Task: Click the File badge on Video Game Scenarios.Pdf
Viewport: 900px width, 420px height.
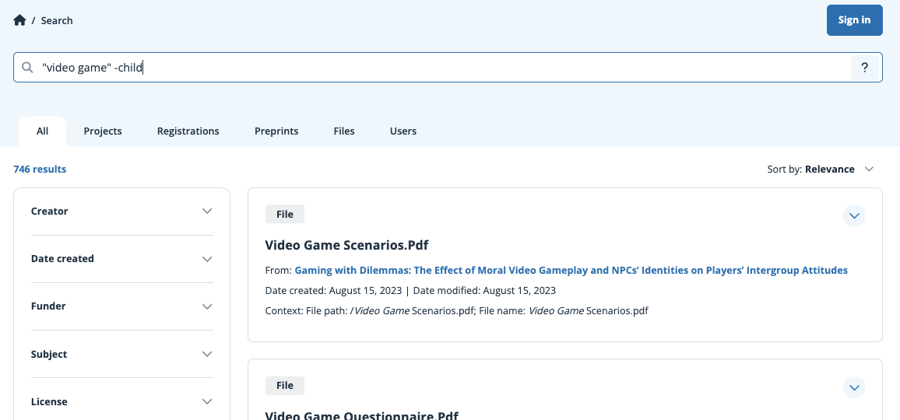Action: (285, 214)
